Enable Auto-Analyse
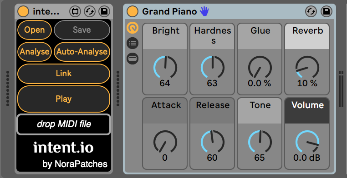347x178 pixels. pos(82,52)
